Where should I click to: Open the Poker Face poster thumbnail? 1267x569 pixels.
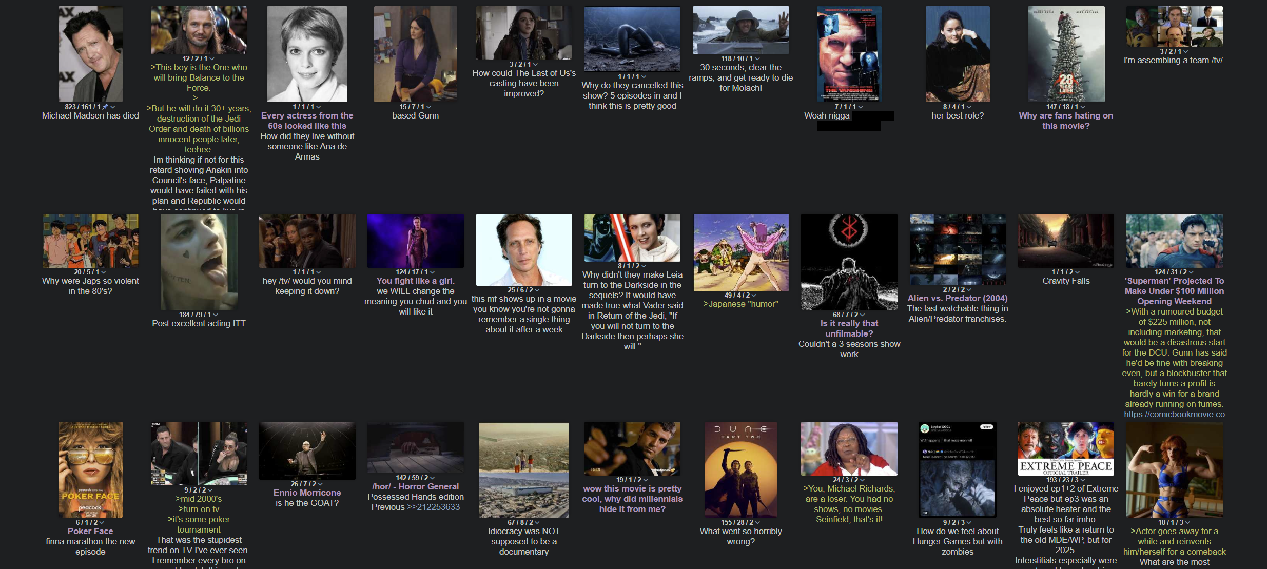[x=90, y=469]
